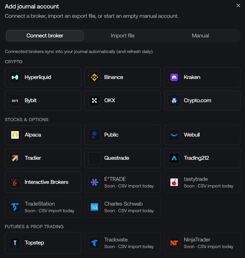245x258 pixels.
Task: Click the OKX checkered logo icon
Action: pos(95,100)
